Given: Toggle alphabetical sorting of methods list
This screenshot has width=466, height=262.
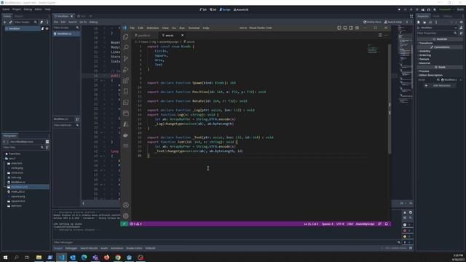Looking at the screenshot, I should (78, 119).
